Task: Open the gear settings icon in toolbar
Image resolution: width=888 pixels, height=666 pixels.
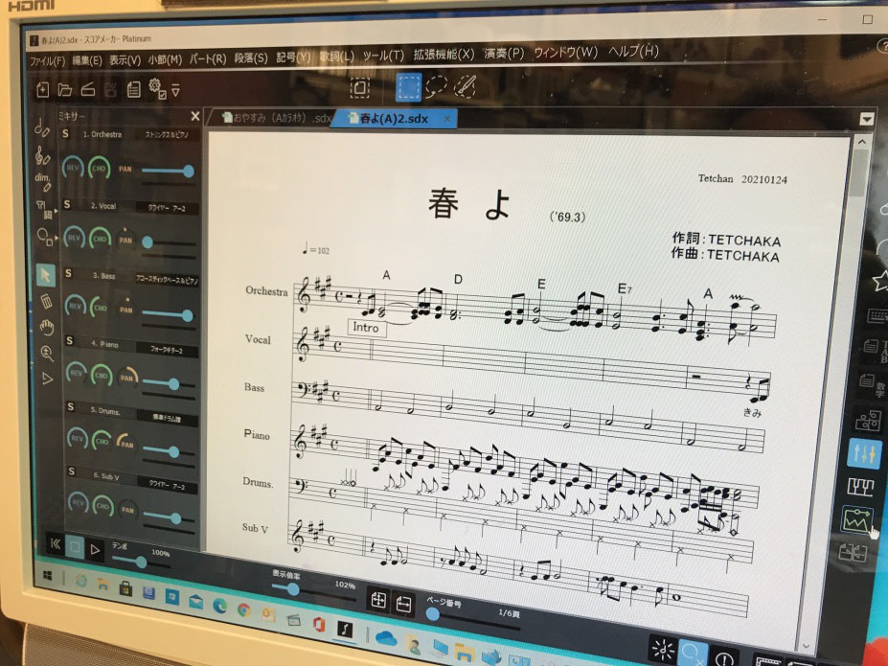Action: [157, 88]
